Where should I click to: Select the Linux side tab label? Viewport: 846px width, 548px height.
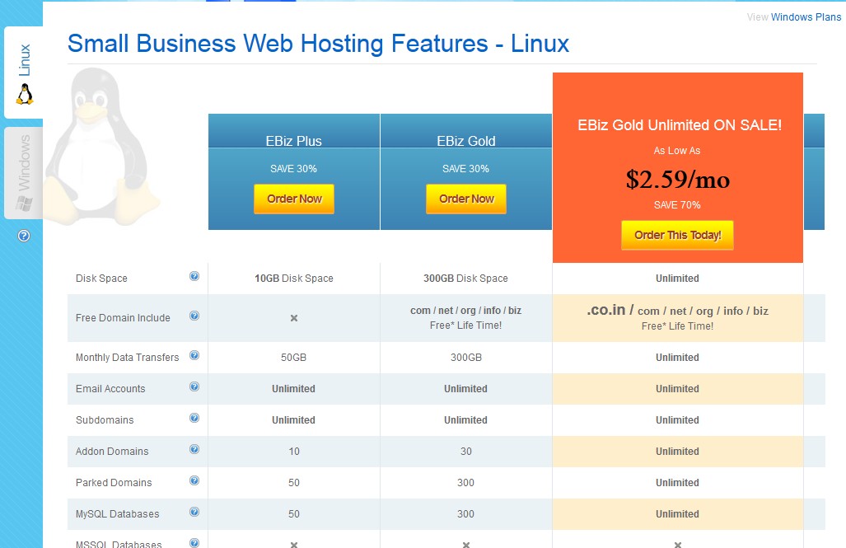25,60
